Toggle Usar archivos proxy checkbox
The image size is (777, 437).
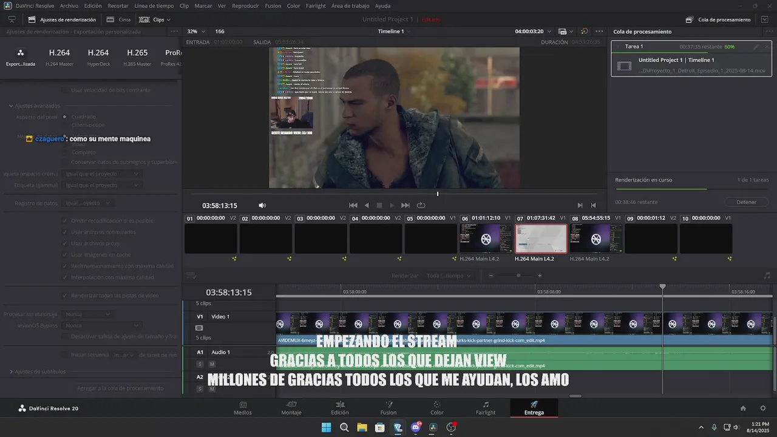coord(65,243)
